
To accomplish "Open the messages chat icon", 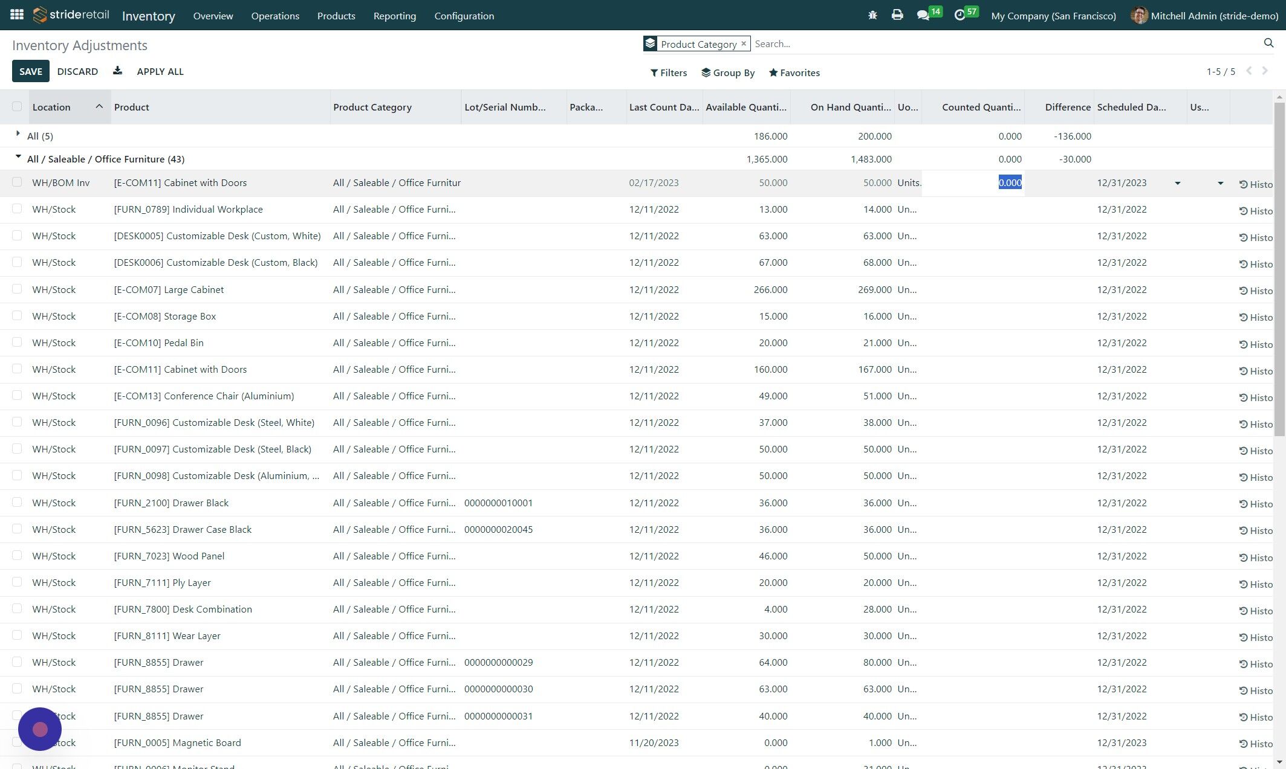I will (x=923, y=15).
